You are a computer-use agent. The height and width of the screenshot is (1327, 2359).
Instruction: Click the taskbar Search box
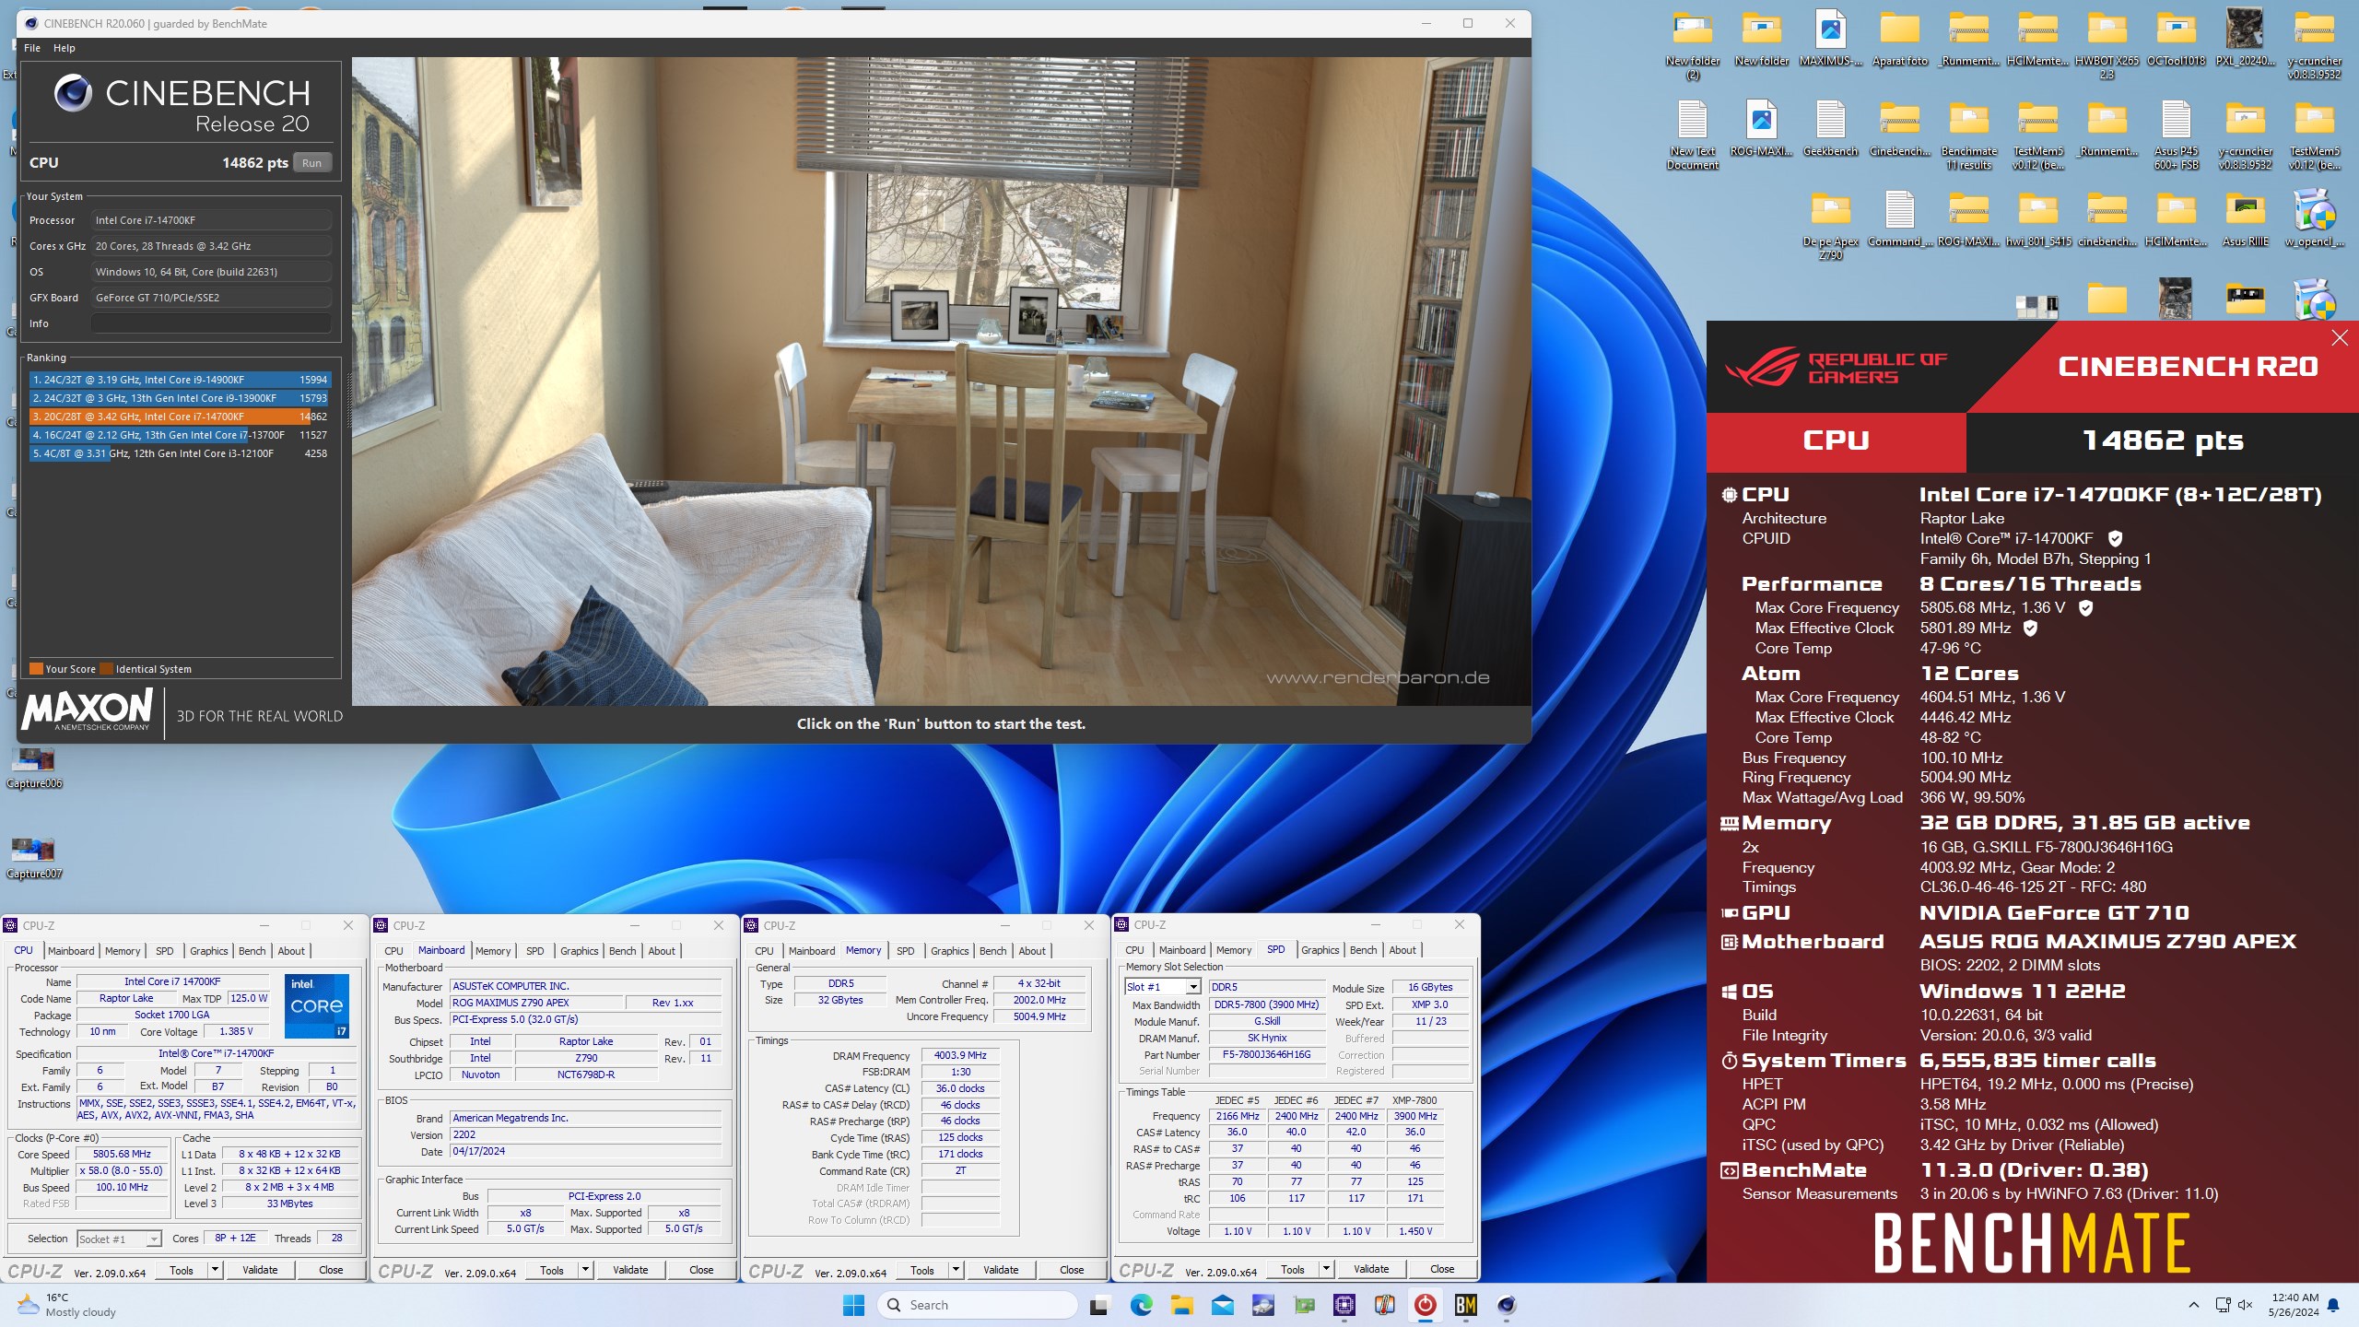(977, 1305)
